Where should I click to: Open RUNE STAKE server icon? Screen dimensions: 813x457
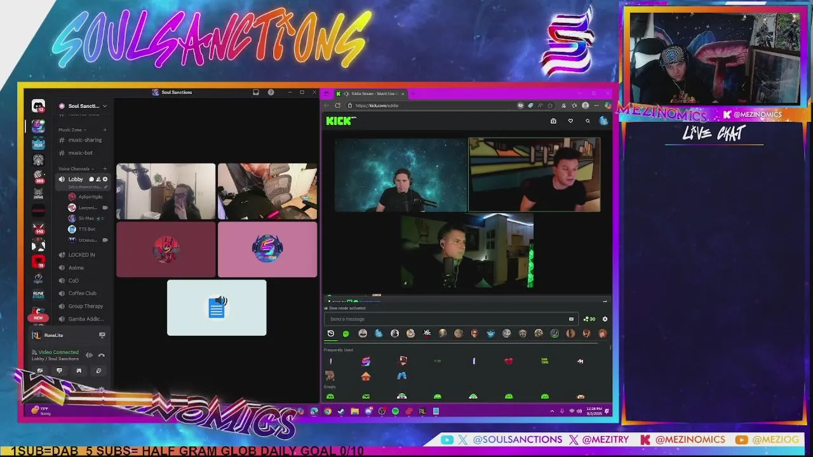click(x=38, y=295)
